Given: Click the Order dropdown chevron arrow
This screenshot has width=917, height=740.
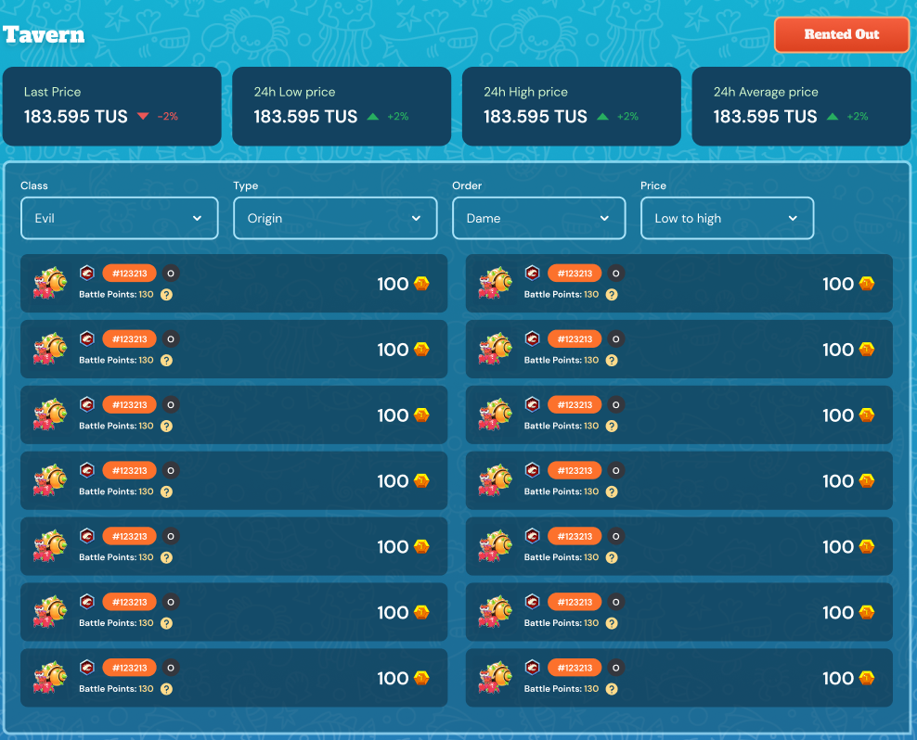Looking at the screenshot, I should pyautogui.click(x=604, y=218).
